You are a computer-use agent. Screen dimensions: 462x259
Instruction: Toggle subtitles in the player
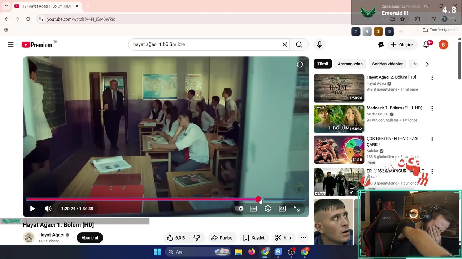(x=253, y=209)
